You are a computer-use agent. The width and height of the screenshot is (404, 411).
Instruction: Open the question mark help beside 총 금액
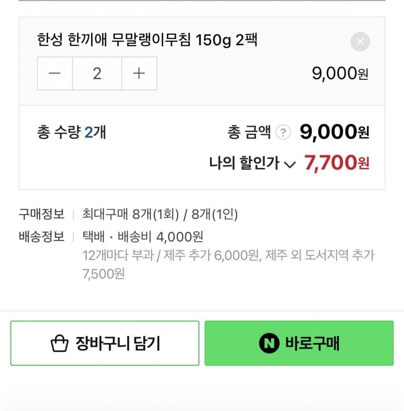point(282,133)
